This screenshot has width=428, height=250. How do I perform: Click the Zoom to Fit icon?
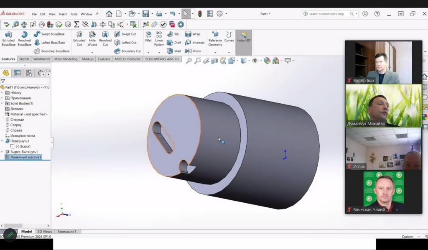click(189, 61)
